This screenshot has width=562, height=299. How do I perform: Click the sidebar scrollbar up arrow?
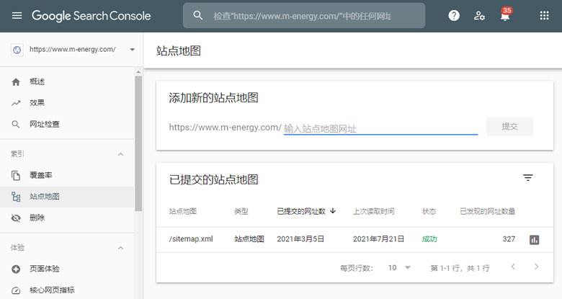[x=138, y=73]
